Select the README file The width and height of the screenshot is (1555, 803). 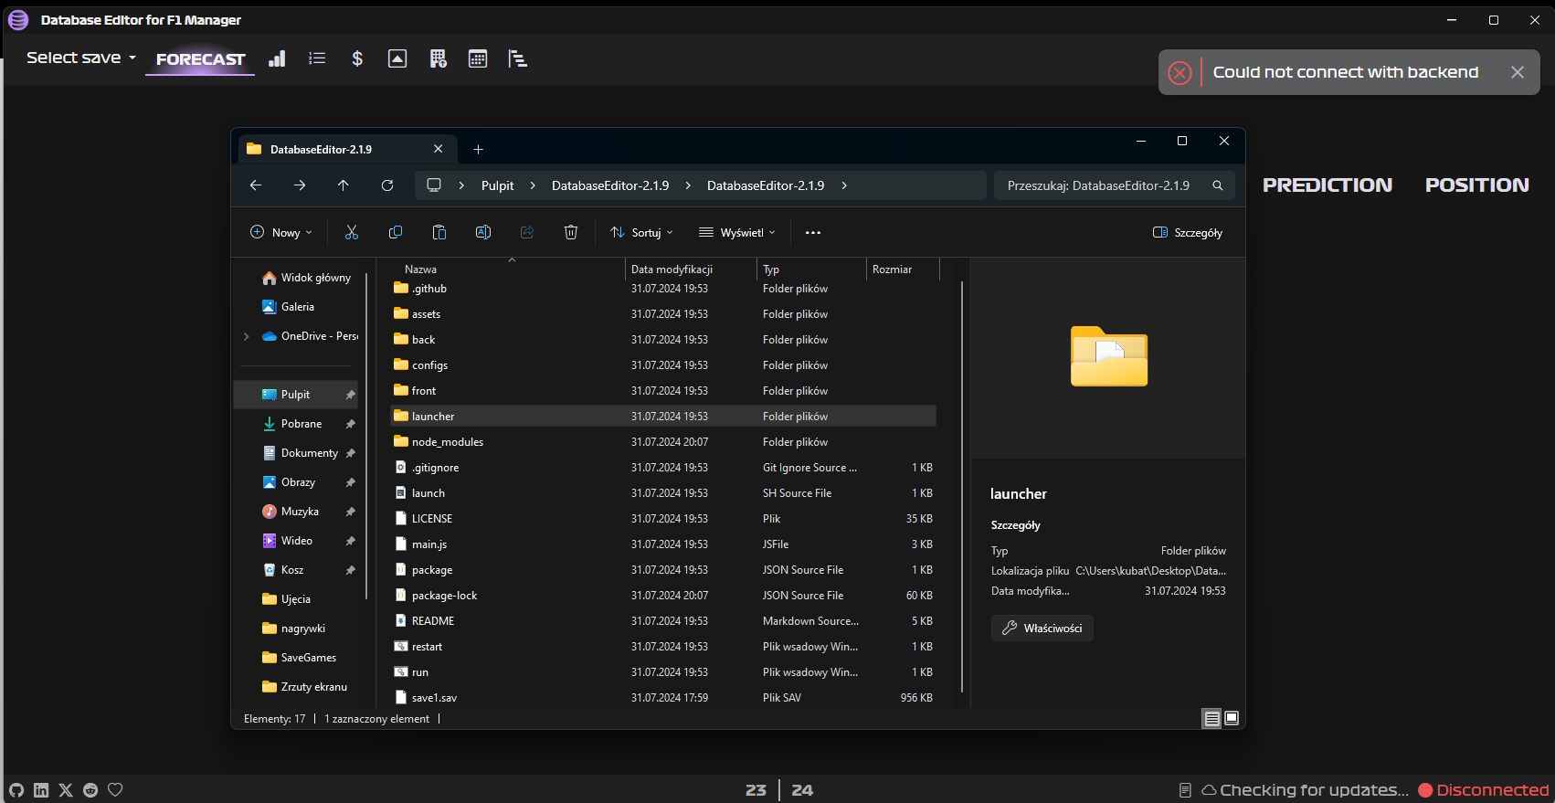coord(663,621)
